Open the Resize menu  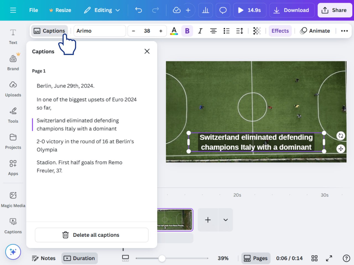click(x=60, y=10)
